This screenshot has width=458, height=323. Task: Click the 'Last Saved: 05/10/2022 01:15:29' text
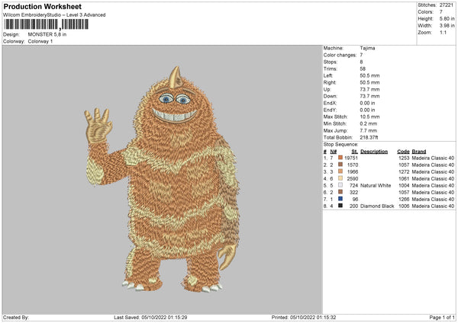(x=150, y=317)
